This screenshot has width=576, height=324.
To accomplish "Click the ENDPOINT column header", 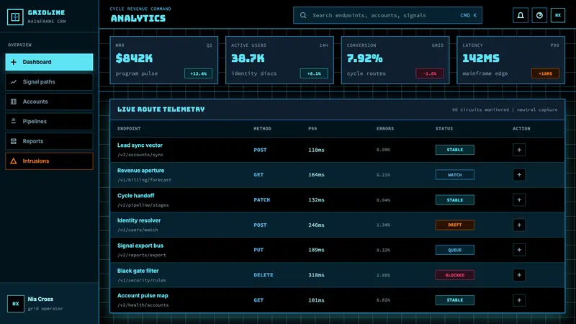I will point(129,129).
